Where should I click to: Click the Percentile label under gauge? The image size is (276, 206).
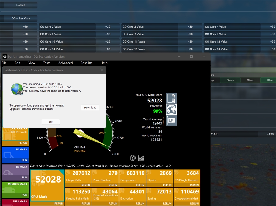point(80,151)
